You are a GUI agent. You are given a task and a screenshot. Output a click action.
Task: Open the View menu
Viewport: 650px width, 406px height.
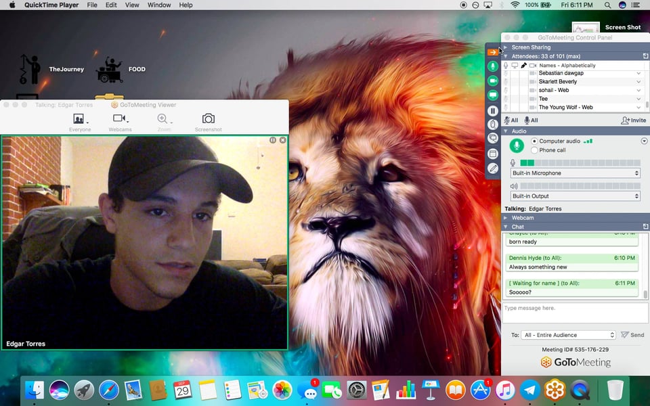click(132, 5)
